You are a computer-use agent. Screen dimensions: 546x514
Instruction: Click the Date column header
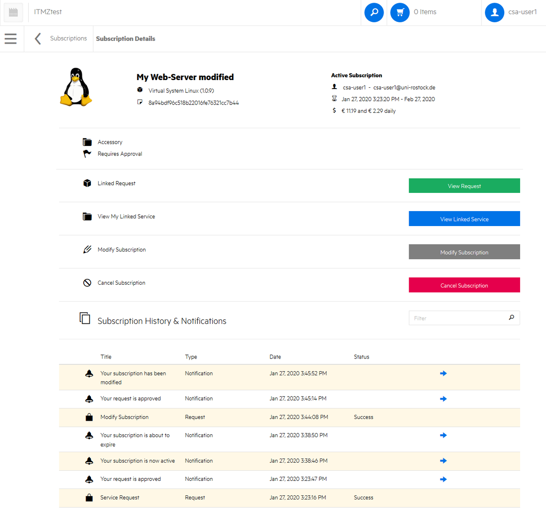[275, 357]
